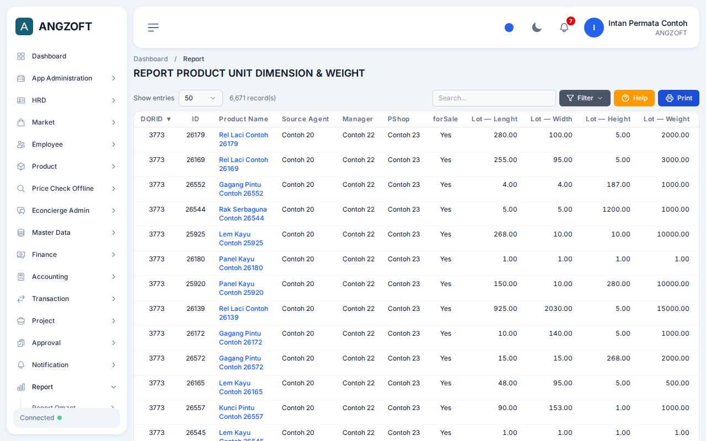Open the notifications bell

pyautogui.click(x=564, y=28)
